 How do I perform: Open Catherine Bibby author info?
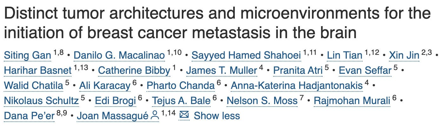(x=134, y=70)
